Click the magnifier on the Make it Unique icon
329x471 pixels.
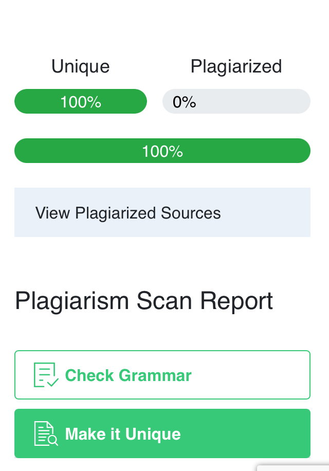coord(53,440)
